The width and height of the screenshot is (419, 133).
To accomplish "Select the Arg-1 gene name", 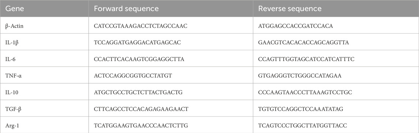I will click(x=12, y=126).
